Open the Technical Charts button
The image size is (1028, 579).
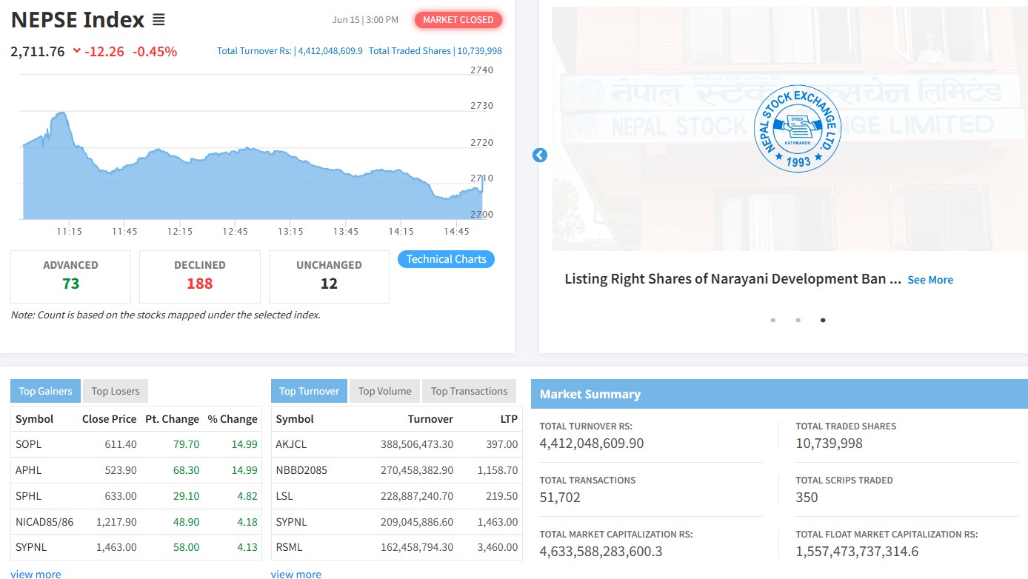tap(446, 259)
